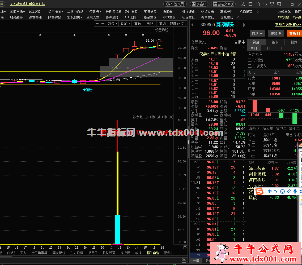Toggle Sogou Chinese input mode
The height and width of the screenshot is (265, 302).
(x=270, y=191)
